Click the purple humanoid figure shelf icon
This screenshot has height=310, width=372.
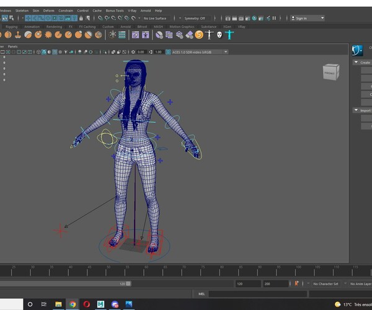[146, 35]
